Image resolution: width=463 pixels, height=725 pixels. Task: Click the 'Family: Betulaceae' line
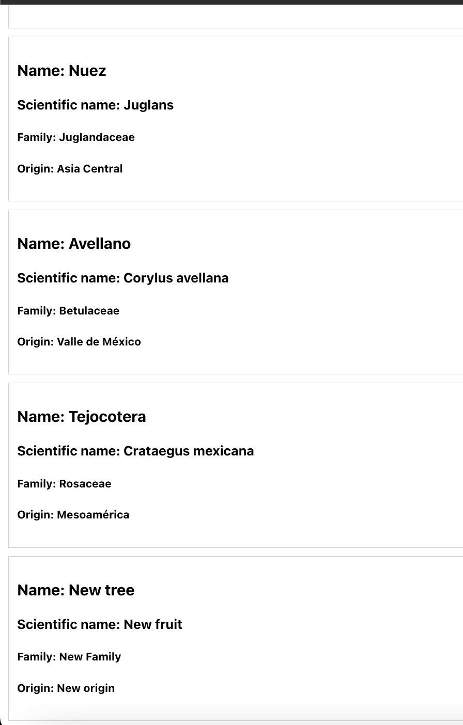point(68,311)
